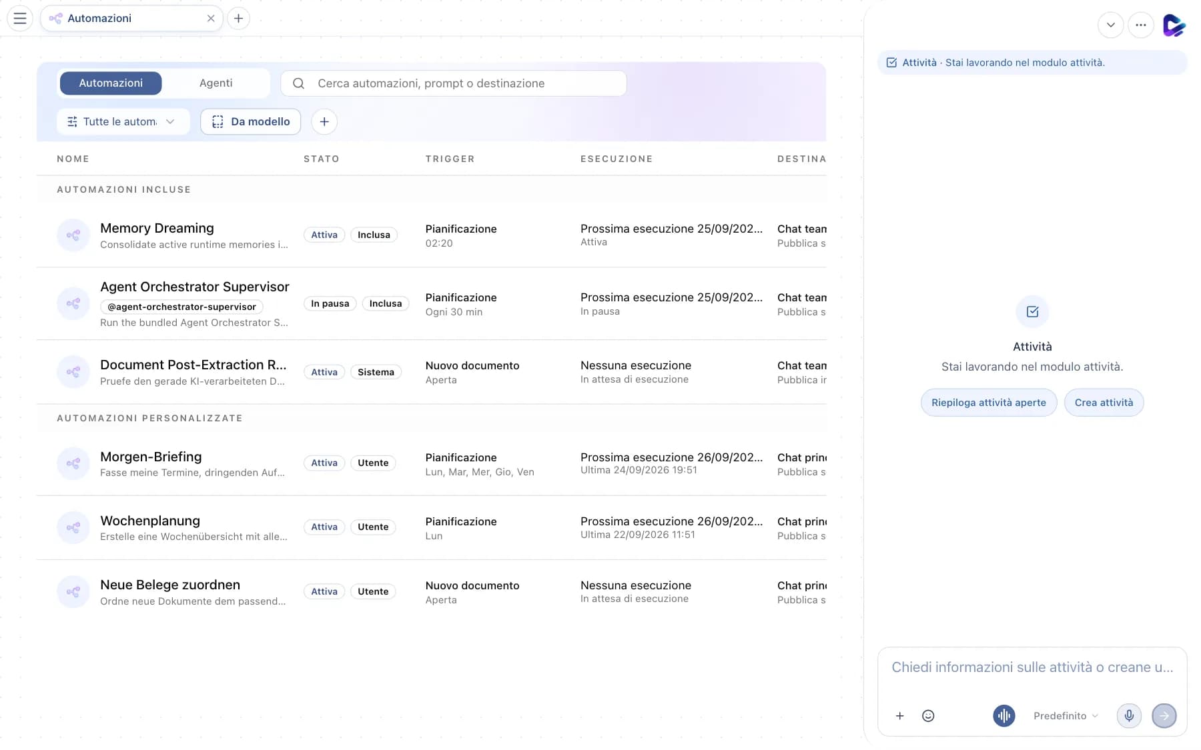Click the Morgen-Briefing automation icon
The image size is (1201, 750).
[x=73, y=463]
